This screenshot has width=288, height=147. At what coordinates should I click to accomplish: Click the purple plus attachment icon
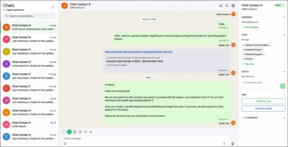(64, 132)
